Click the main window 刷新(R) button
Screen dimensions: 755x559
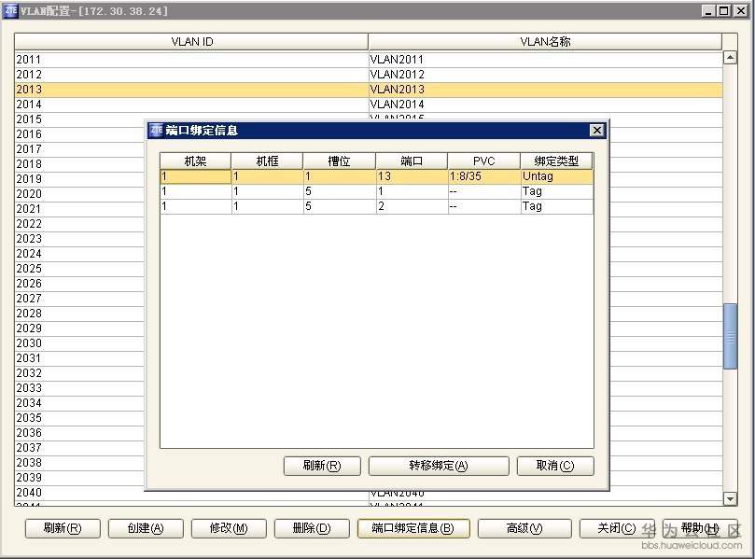pos(63,528)
